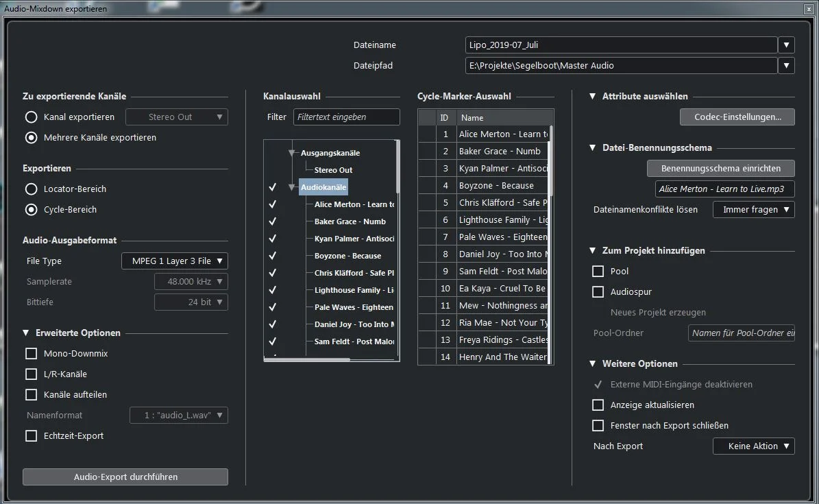Click the Pool-Ordner name field

[x=742, y=333]
